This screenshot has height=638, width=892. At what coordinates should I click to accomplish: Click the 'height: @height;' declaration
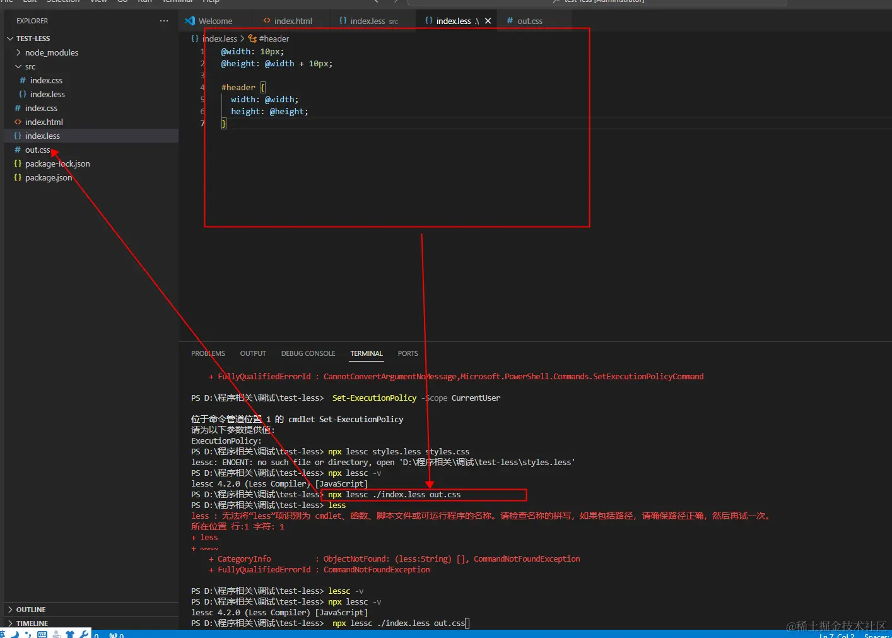[x=269, y=111]
